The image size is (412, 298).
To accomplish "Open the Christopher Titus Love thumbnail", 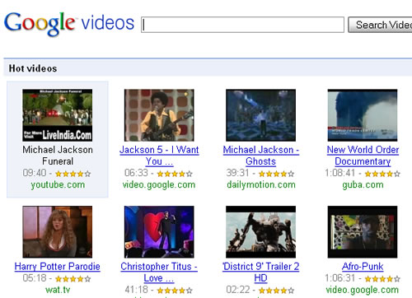I will click(x=159, y=232).
